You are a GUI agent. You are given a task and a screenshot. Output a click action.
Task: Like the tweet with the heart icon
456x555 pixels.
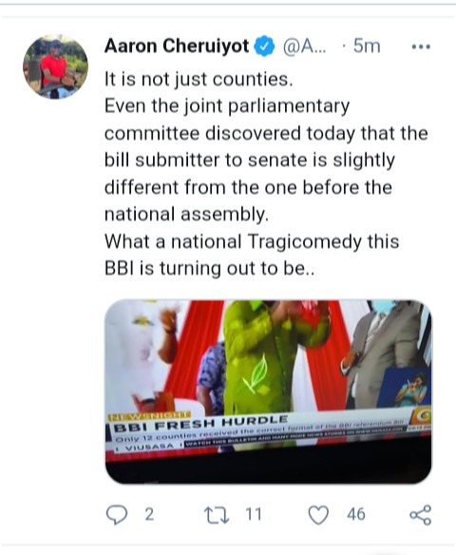click(318, 515)
